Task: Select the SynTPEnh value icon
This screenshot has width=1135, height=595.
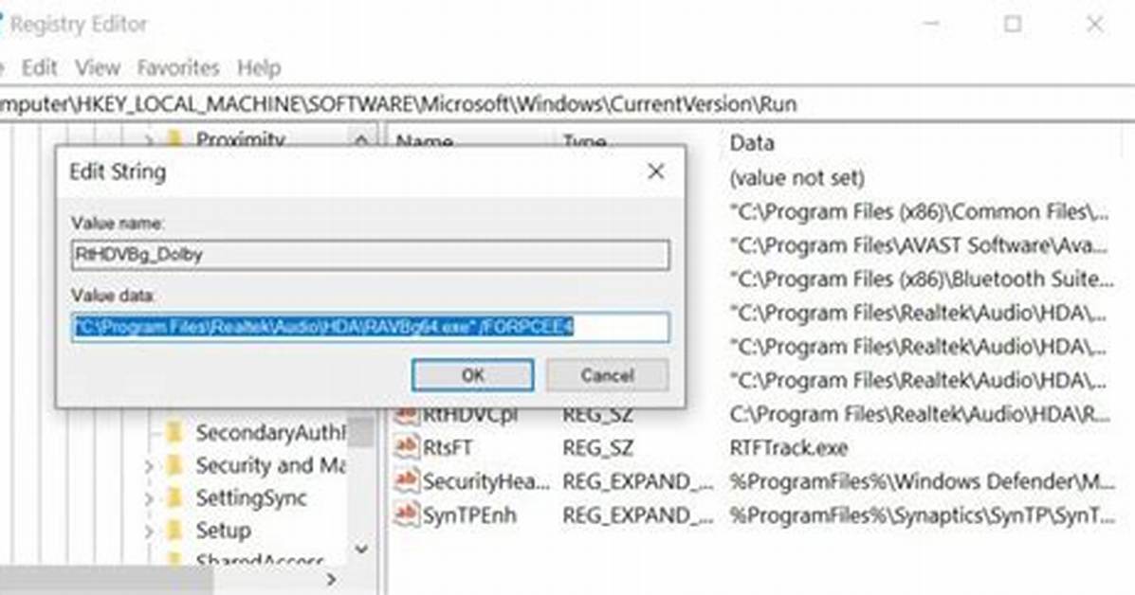Action: (406, 514)
